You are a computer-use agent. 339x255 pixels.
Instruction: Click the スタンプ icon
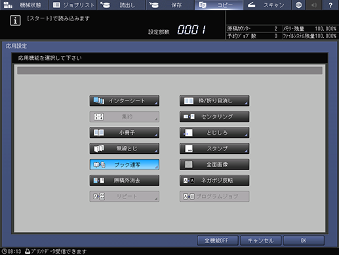pyautogui.click(x=189, y=149)
